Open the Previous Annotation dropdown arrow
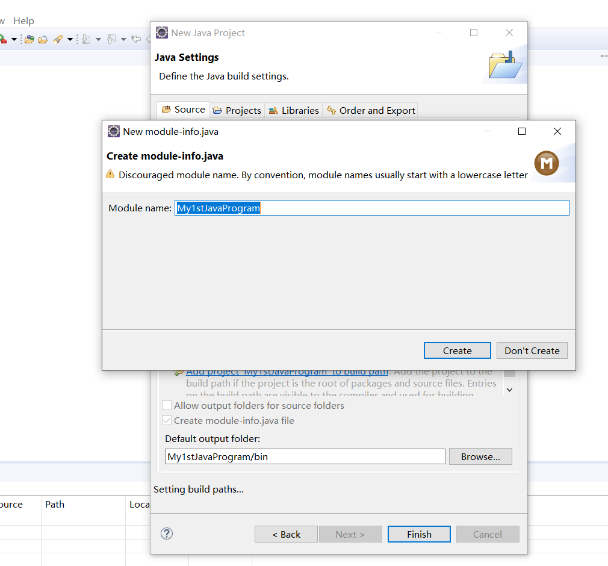 point(123,39)
